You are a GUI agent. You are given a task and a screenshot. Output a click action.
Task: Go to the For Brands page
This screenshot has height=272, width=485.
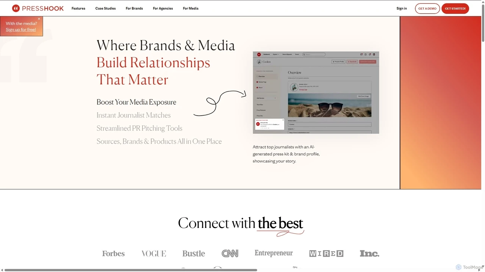pos(134,8)
